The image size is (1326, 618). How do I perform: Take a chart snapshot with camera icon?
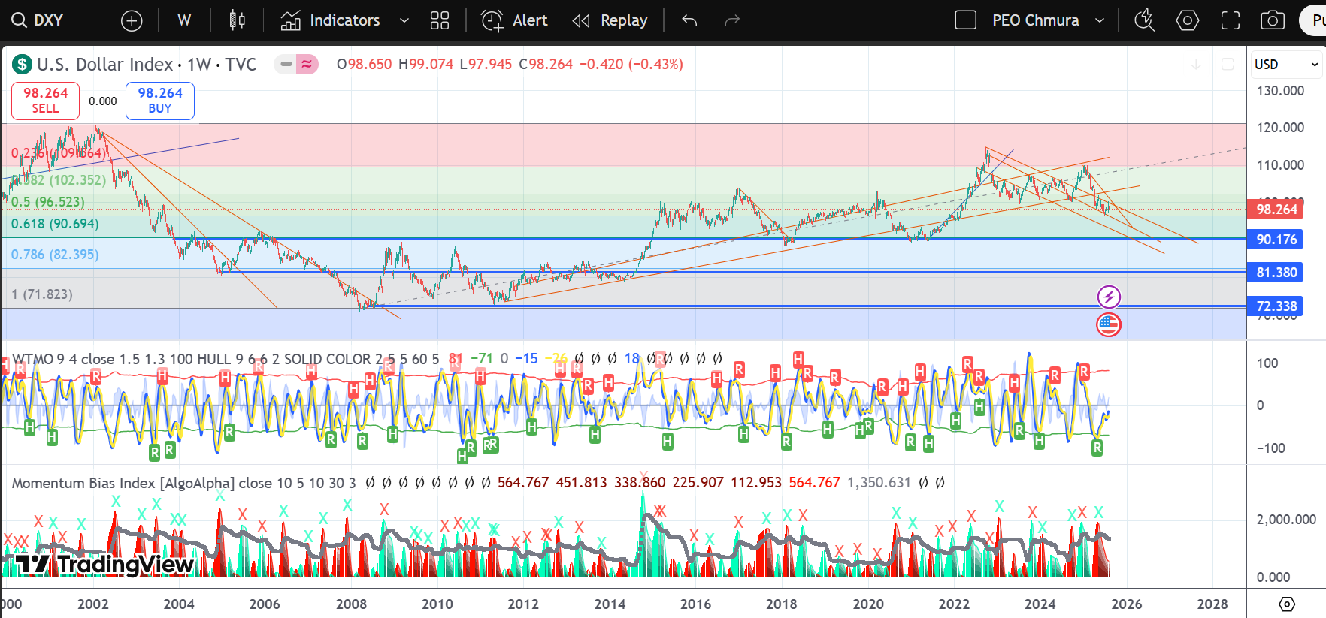tap(1272, 20)
